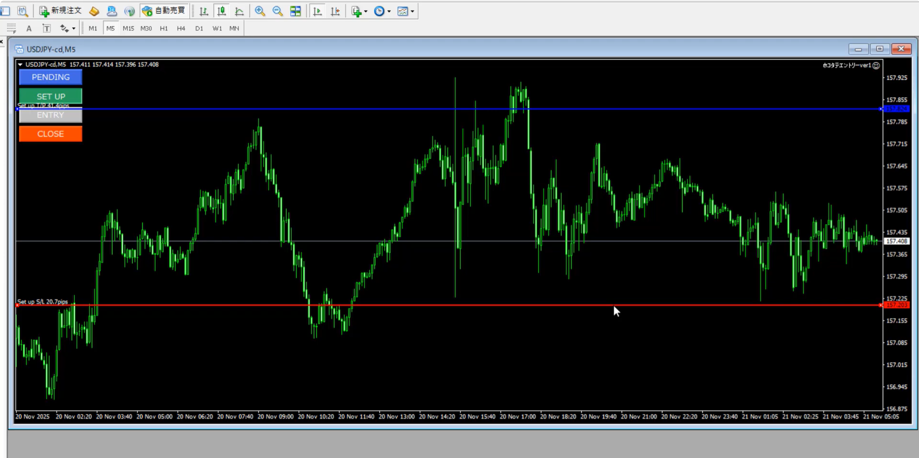Viewport: 919px width, 458px height.
Task: Tile chart windows icon
Action: (295, 11)
